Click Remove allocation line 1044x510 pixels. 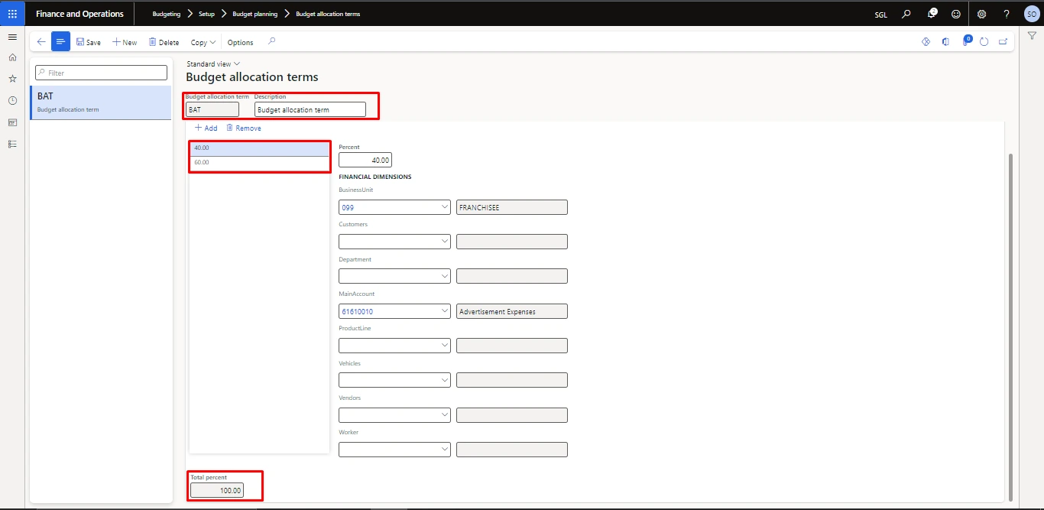[x=244, y=128]
